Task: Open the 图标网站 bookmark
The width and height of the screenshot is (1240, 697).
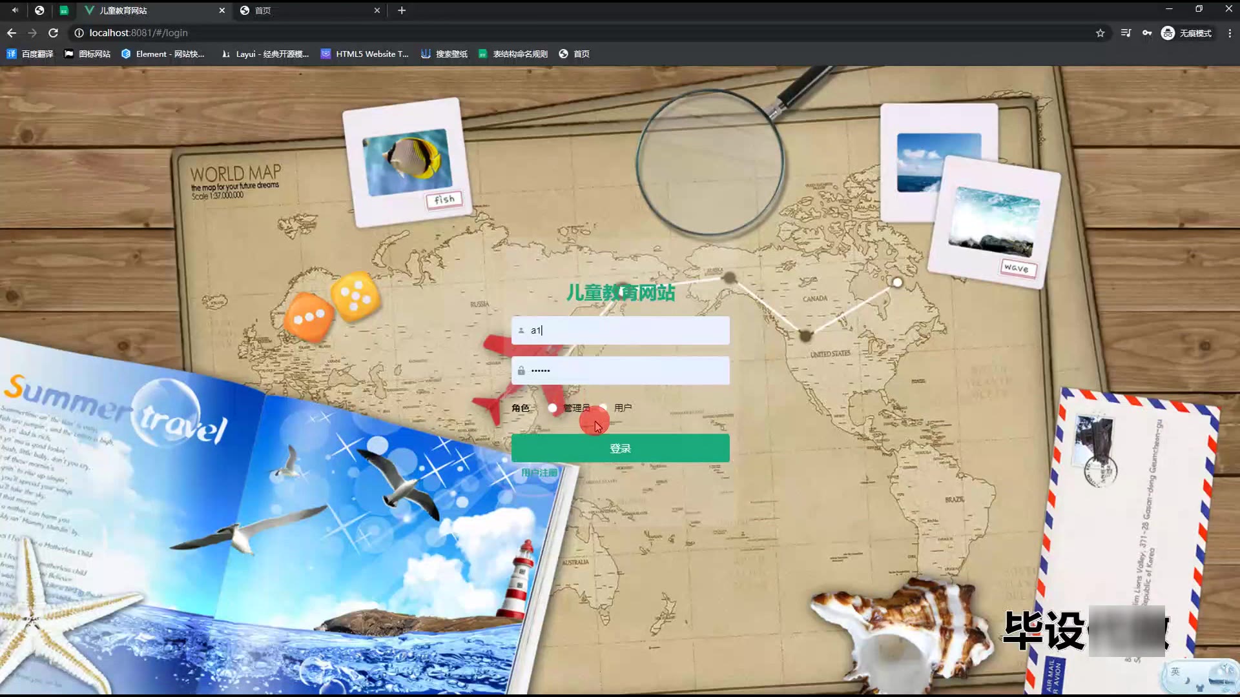Action: tap(87, 54)
